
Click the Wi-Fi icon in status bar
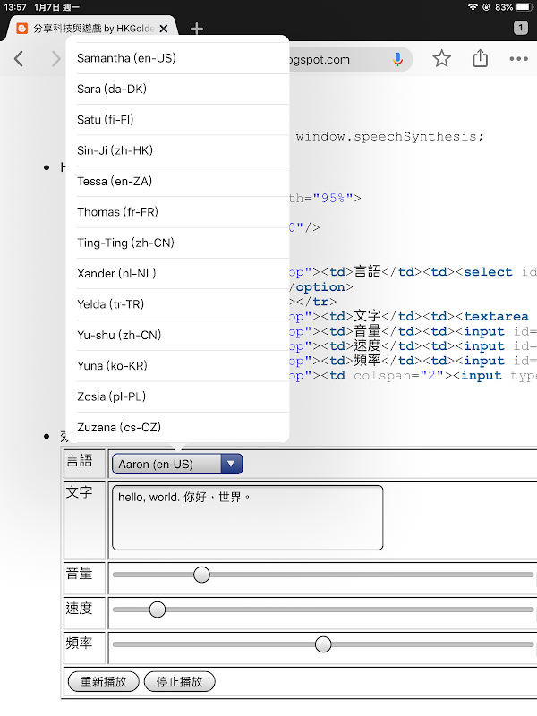[473, 7]
